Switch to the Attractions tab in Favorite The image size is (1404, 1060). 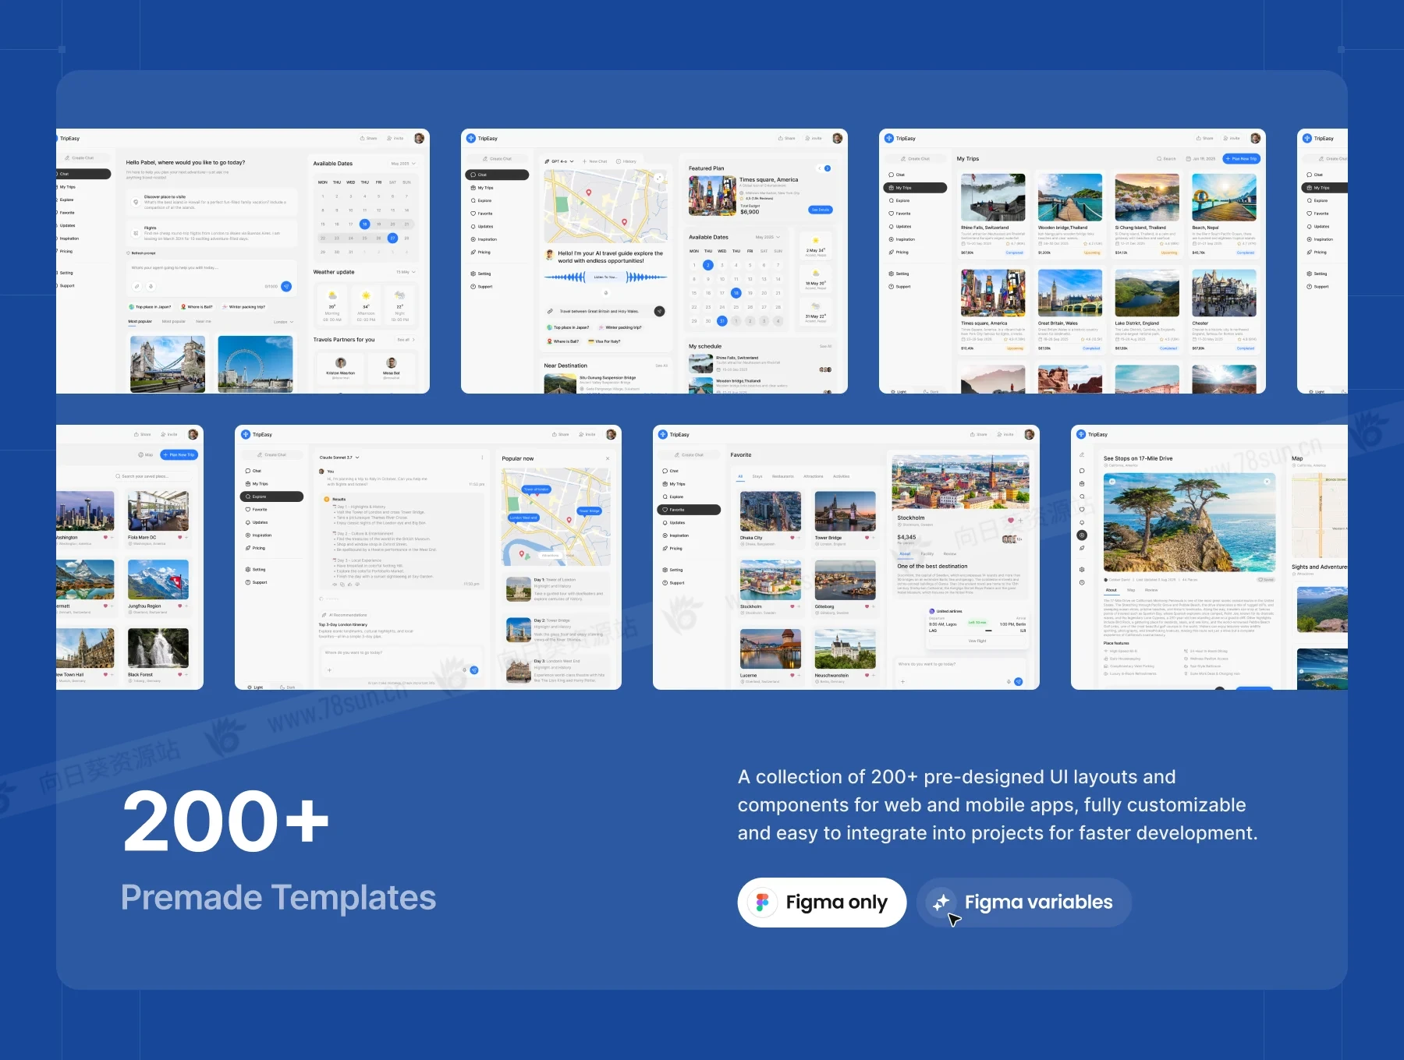(x=814, y=476)
